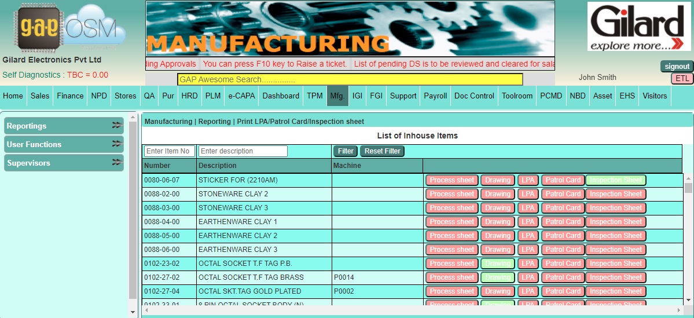Click the ETL button

[682, 79]
